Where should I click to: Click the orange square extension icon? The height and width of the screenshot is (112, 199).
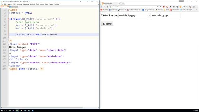[180, 7]
